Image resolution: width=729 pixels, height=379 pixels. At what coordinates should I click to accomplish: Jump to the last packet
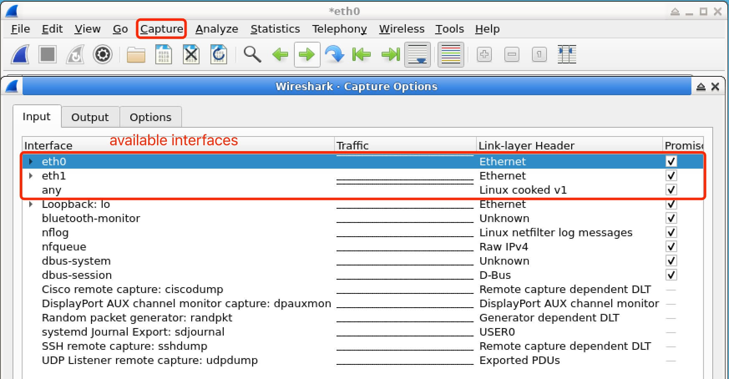click(x=389, y=54)
